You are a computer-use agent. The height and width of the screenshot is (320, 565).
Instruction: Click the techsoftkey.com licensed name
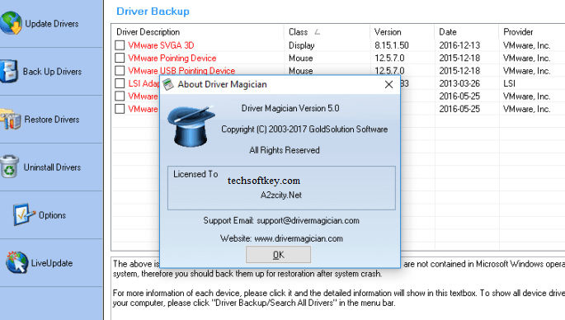[x=264, y=181]
